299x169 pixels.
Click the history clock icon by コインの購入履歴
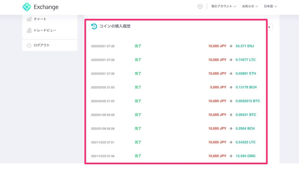[94, 26]
